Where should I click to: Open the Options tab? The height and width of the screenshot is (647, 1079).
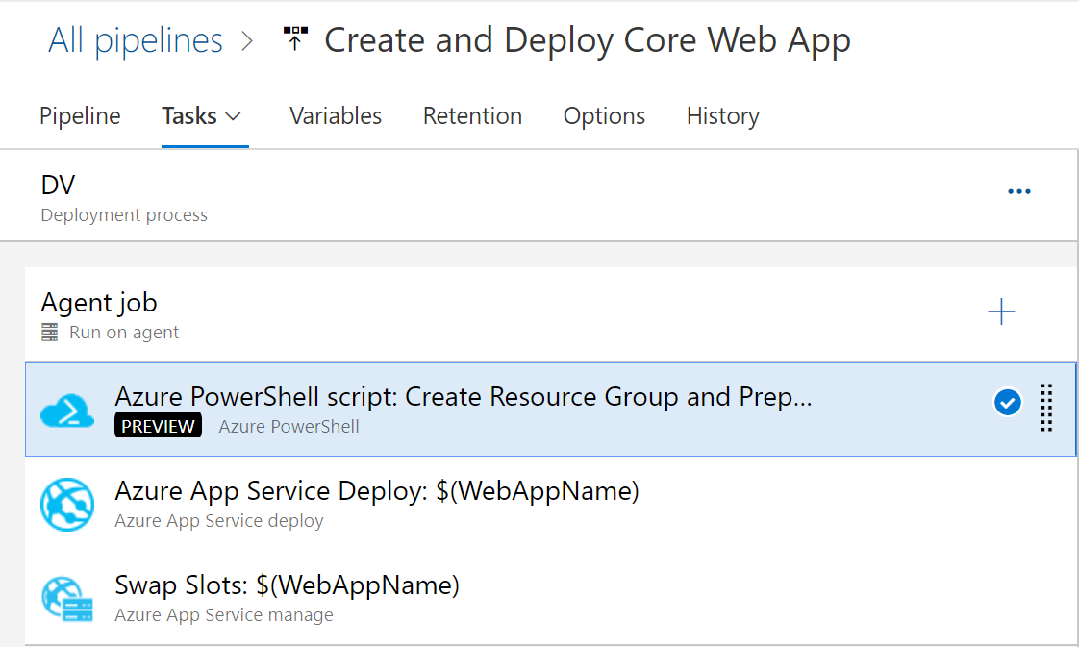click(x=604, y=115)
